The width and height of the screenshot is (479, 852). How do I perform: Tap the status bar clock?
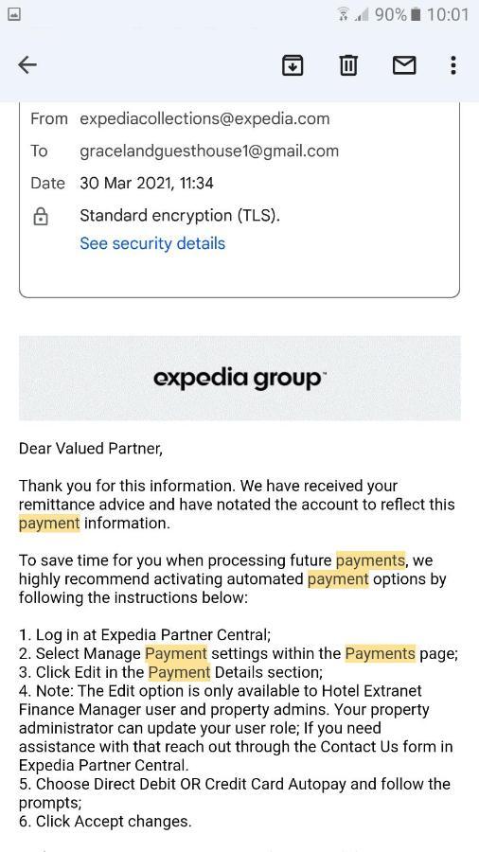point(447,14)
